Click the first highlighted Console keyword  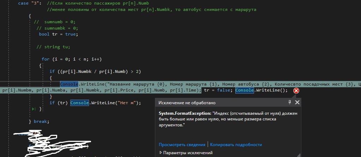pos(69,84)
